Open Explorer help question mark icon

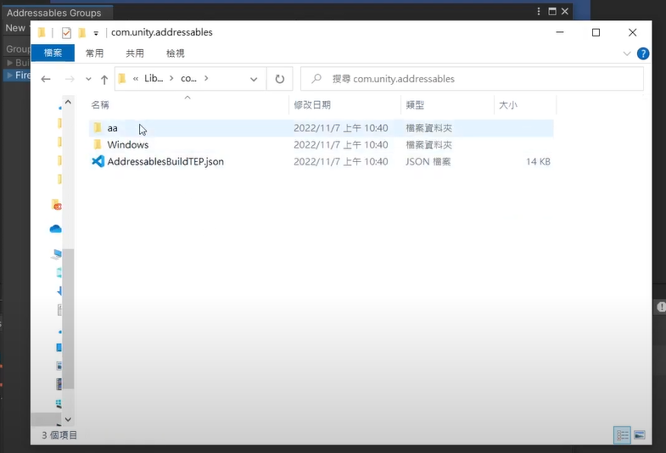tap(643, 53)
